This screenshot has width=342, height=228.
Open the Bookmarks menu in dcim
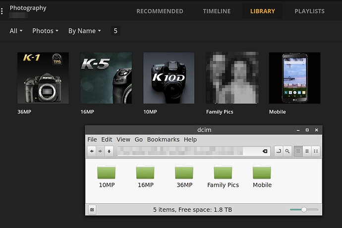click(x=163, y=139)
